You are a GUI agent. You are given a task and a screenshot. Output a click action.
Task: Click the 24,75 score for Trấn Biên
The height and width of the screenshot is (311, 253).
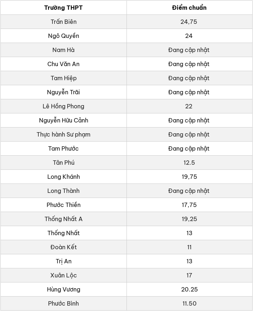click(189, 22)
